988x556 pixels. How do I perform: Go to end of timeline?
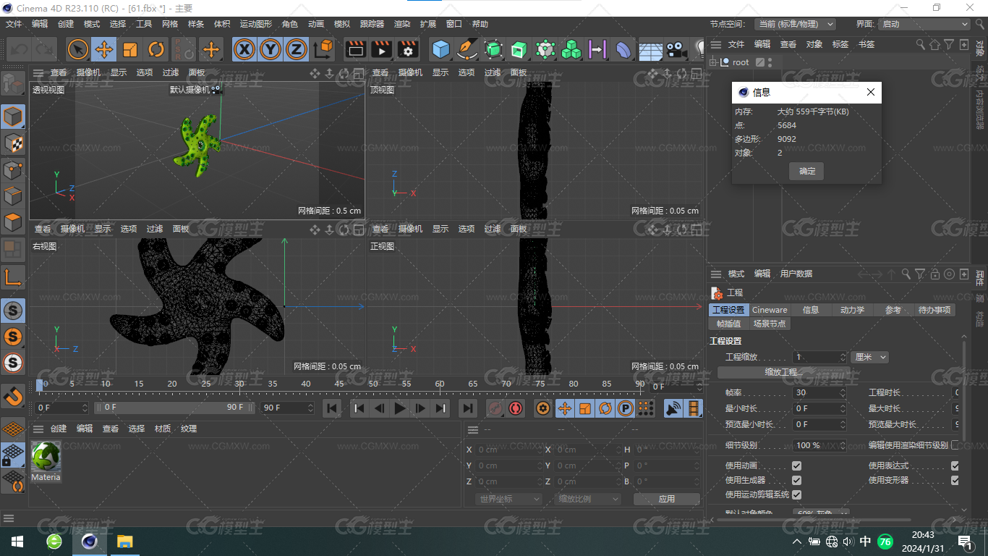[x=468, y=408]
